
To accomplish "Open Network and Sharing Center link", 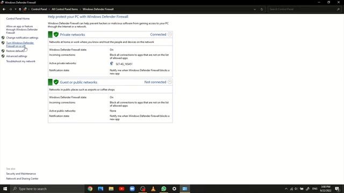I will pyautogui.click(x=22, y=179).
